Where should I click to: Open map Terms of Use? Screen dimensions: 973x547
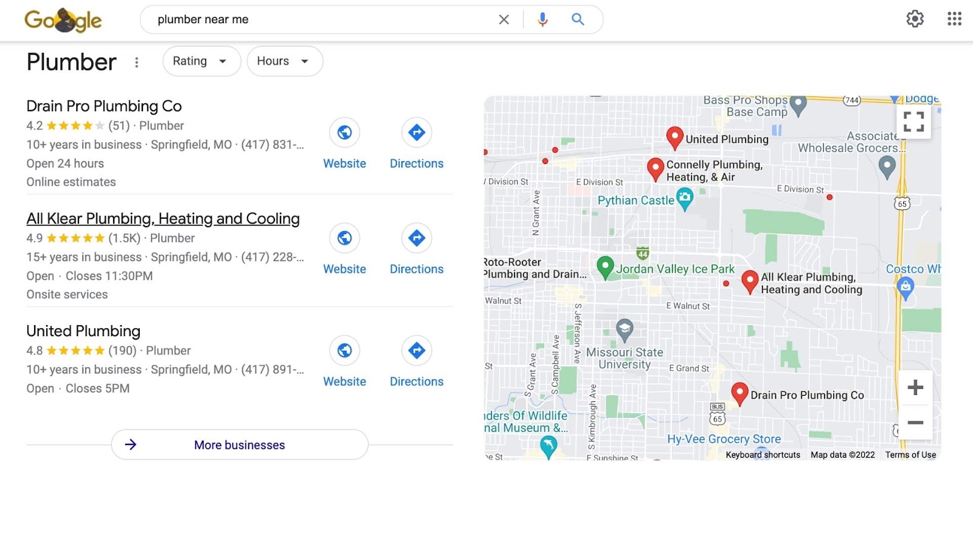click(910, 455)
